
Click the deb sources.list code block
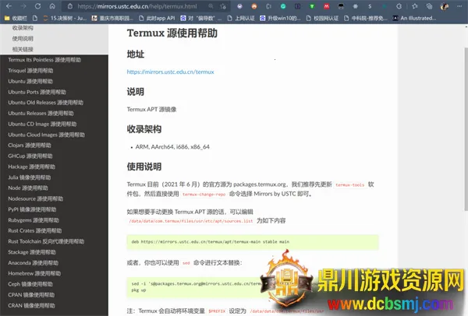(253, 242)
